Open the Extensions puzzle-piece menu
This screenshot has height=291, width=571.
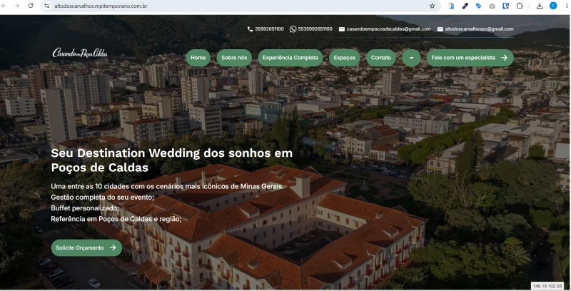coord(520,6)
